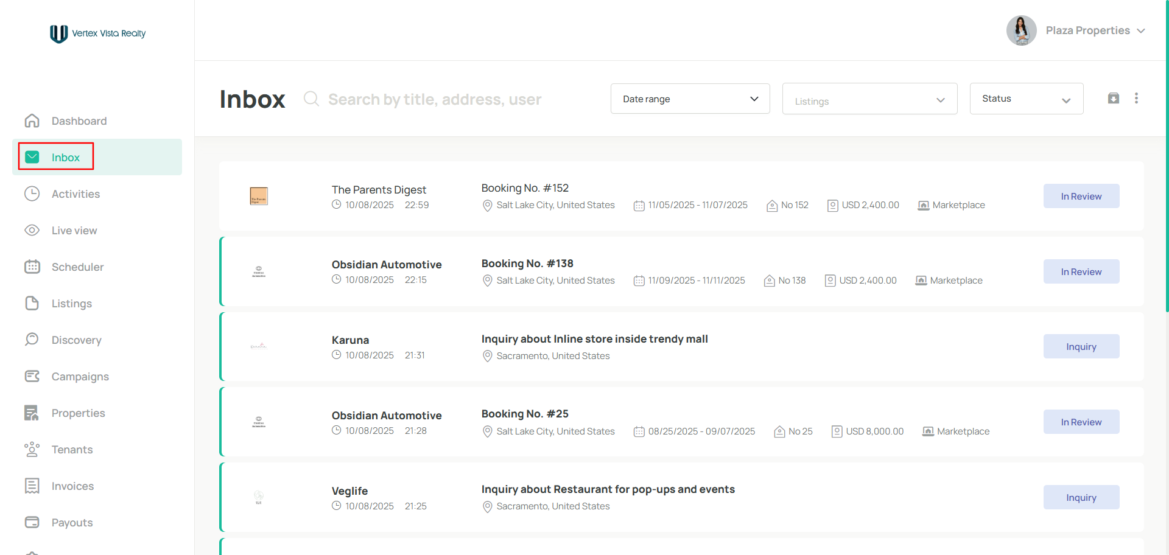Click the Scheduler calendar icon
This screenshot has width=1169, height=555.
coord(32,267)
